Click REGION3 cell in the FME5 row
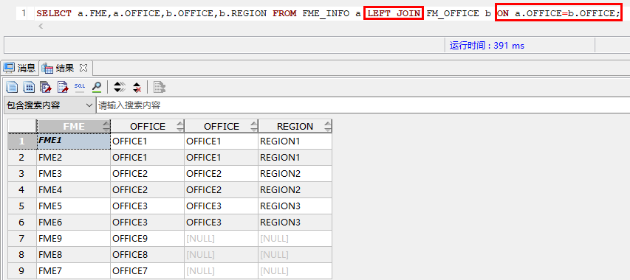 click(x=295, y=206)
